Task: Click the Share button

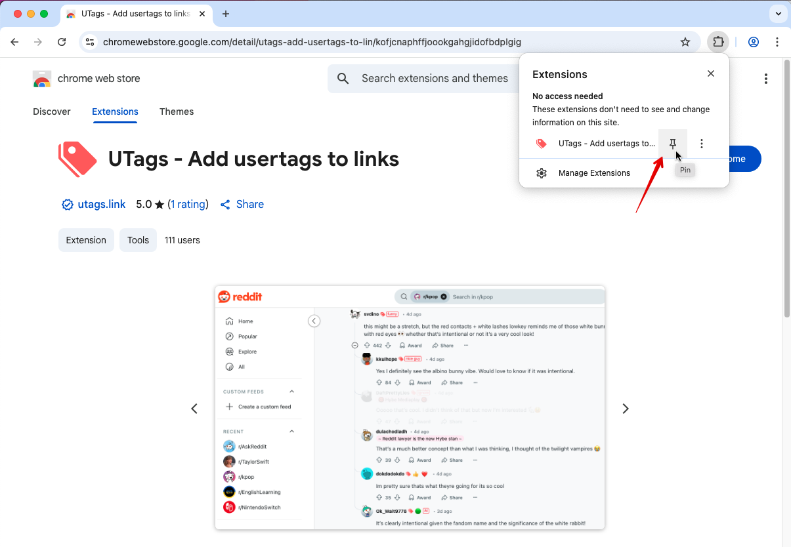Action: [x=242, y=205]
